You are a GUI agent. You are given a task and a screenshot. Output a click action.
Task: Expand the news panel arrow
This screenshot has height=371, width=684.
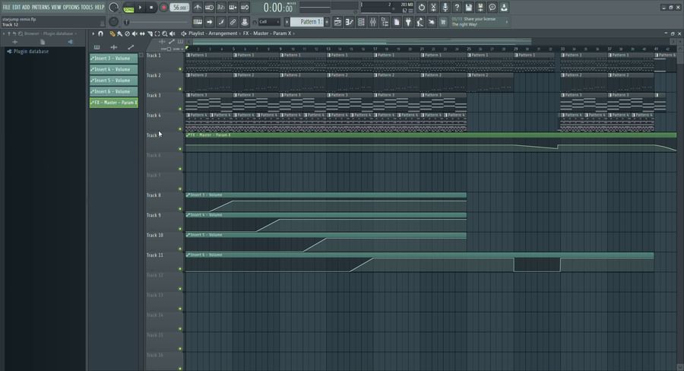tap(506, 22)
